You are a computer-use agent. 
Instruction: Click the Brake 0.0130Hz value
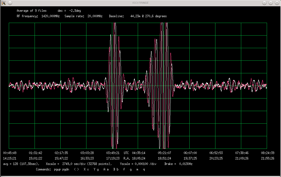point(186,164)
